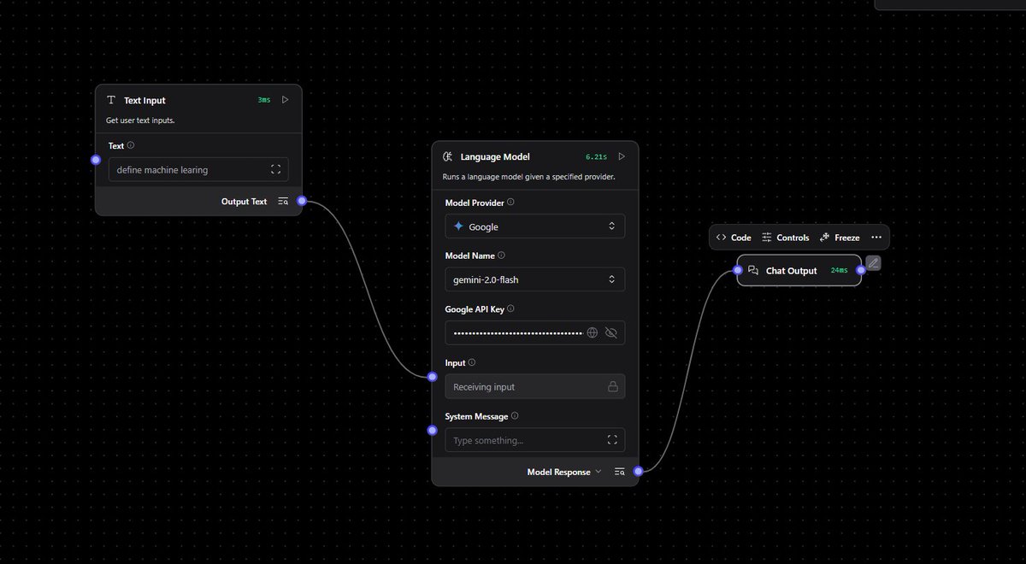The height and width of the screenshot is (564, 1026).
Task: Click the Language Model brain icon
Action: point(448,156)
